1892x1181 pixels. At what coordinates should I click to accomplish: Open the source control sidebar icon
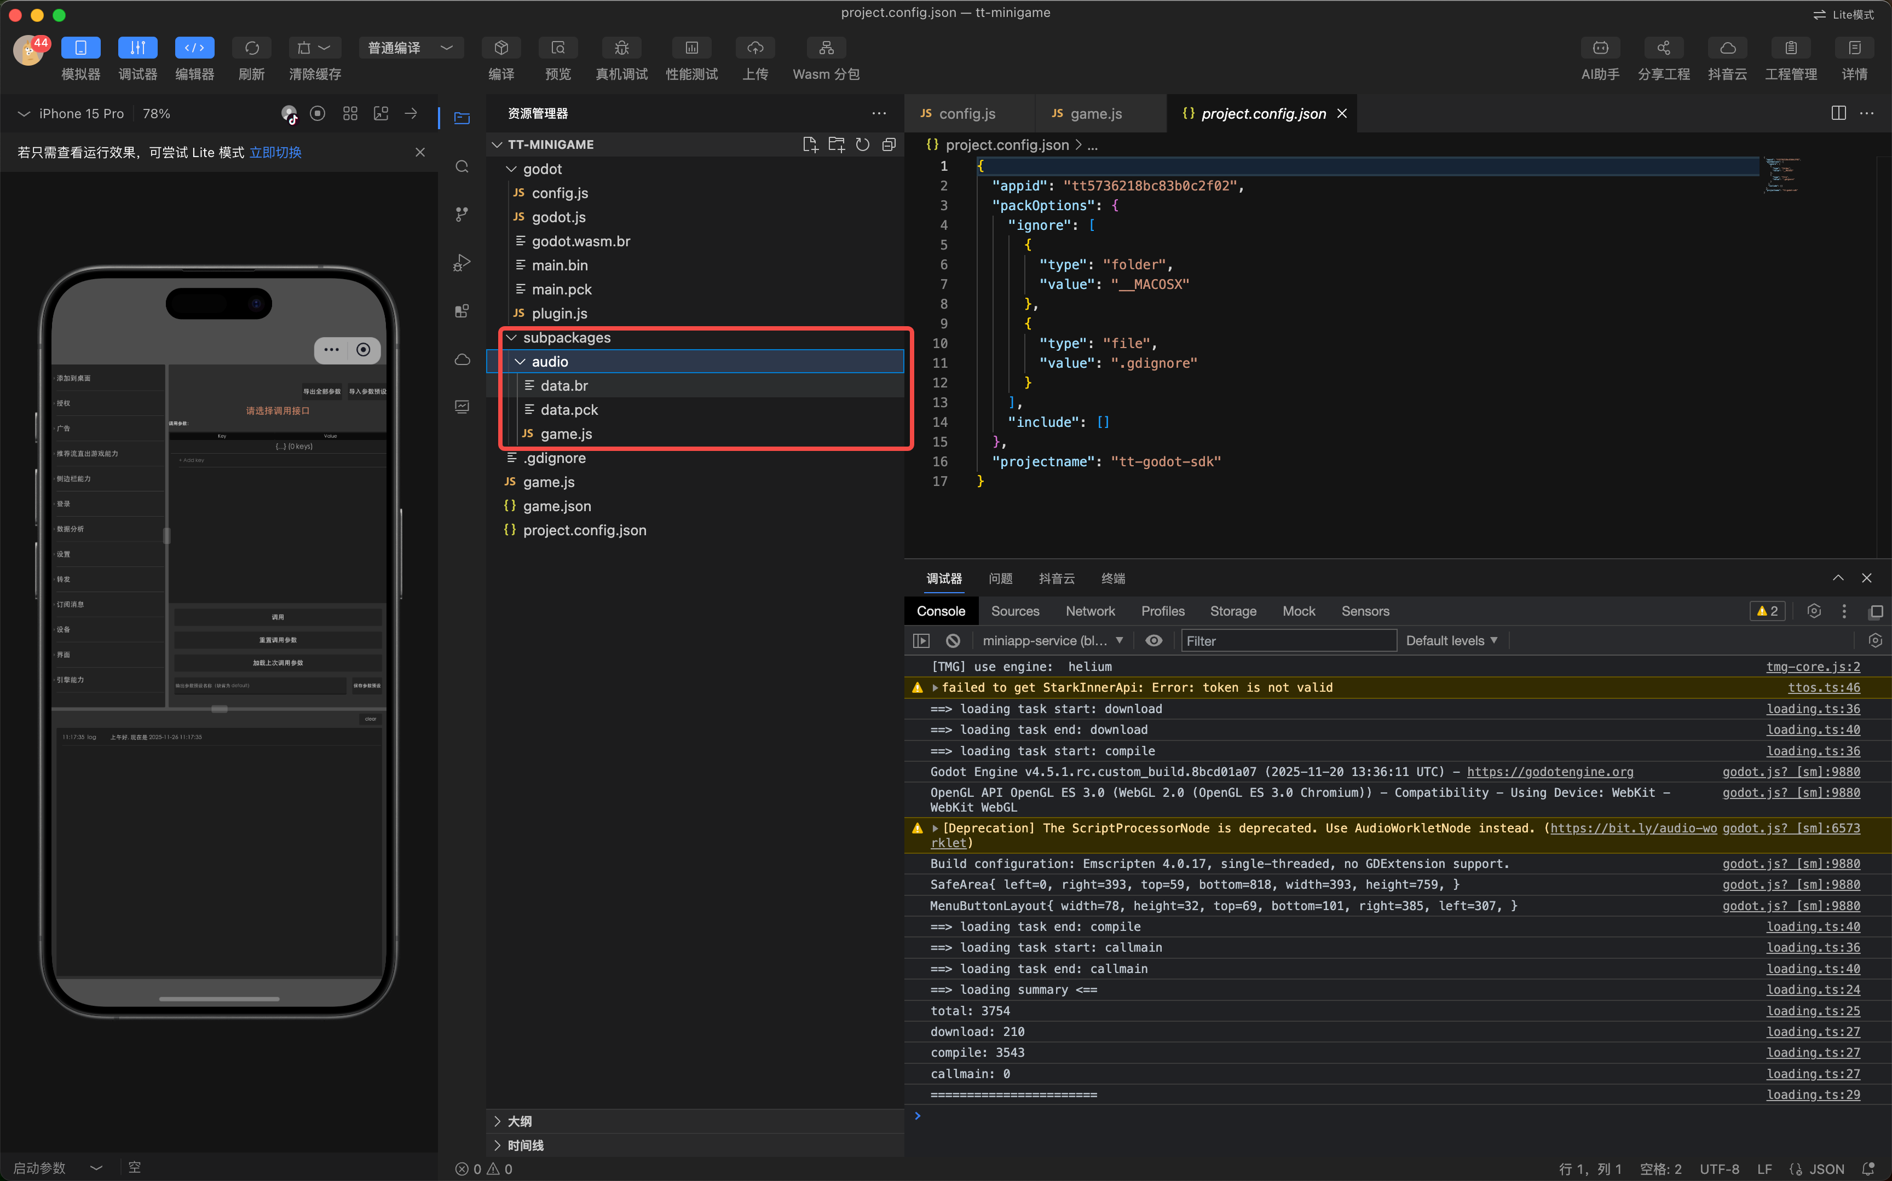pos(462,214)
